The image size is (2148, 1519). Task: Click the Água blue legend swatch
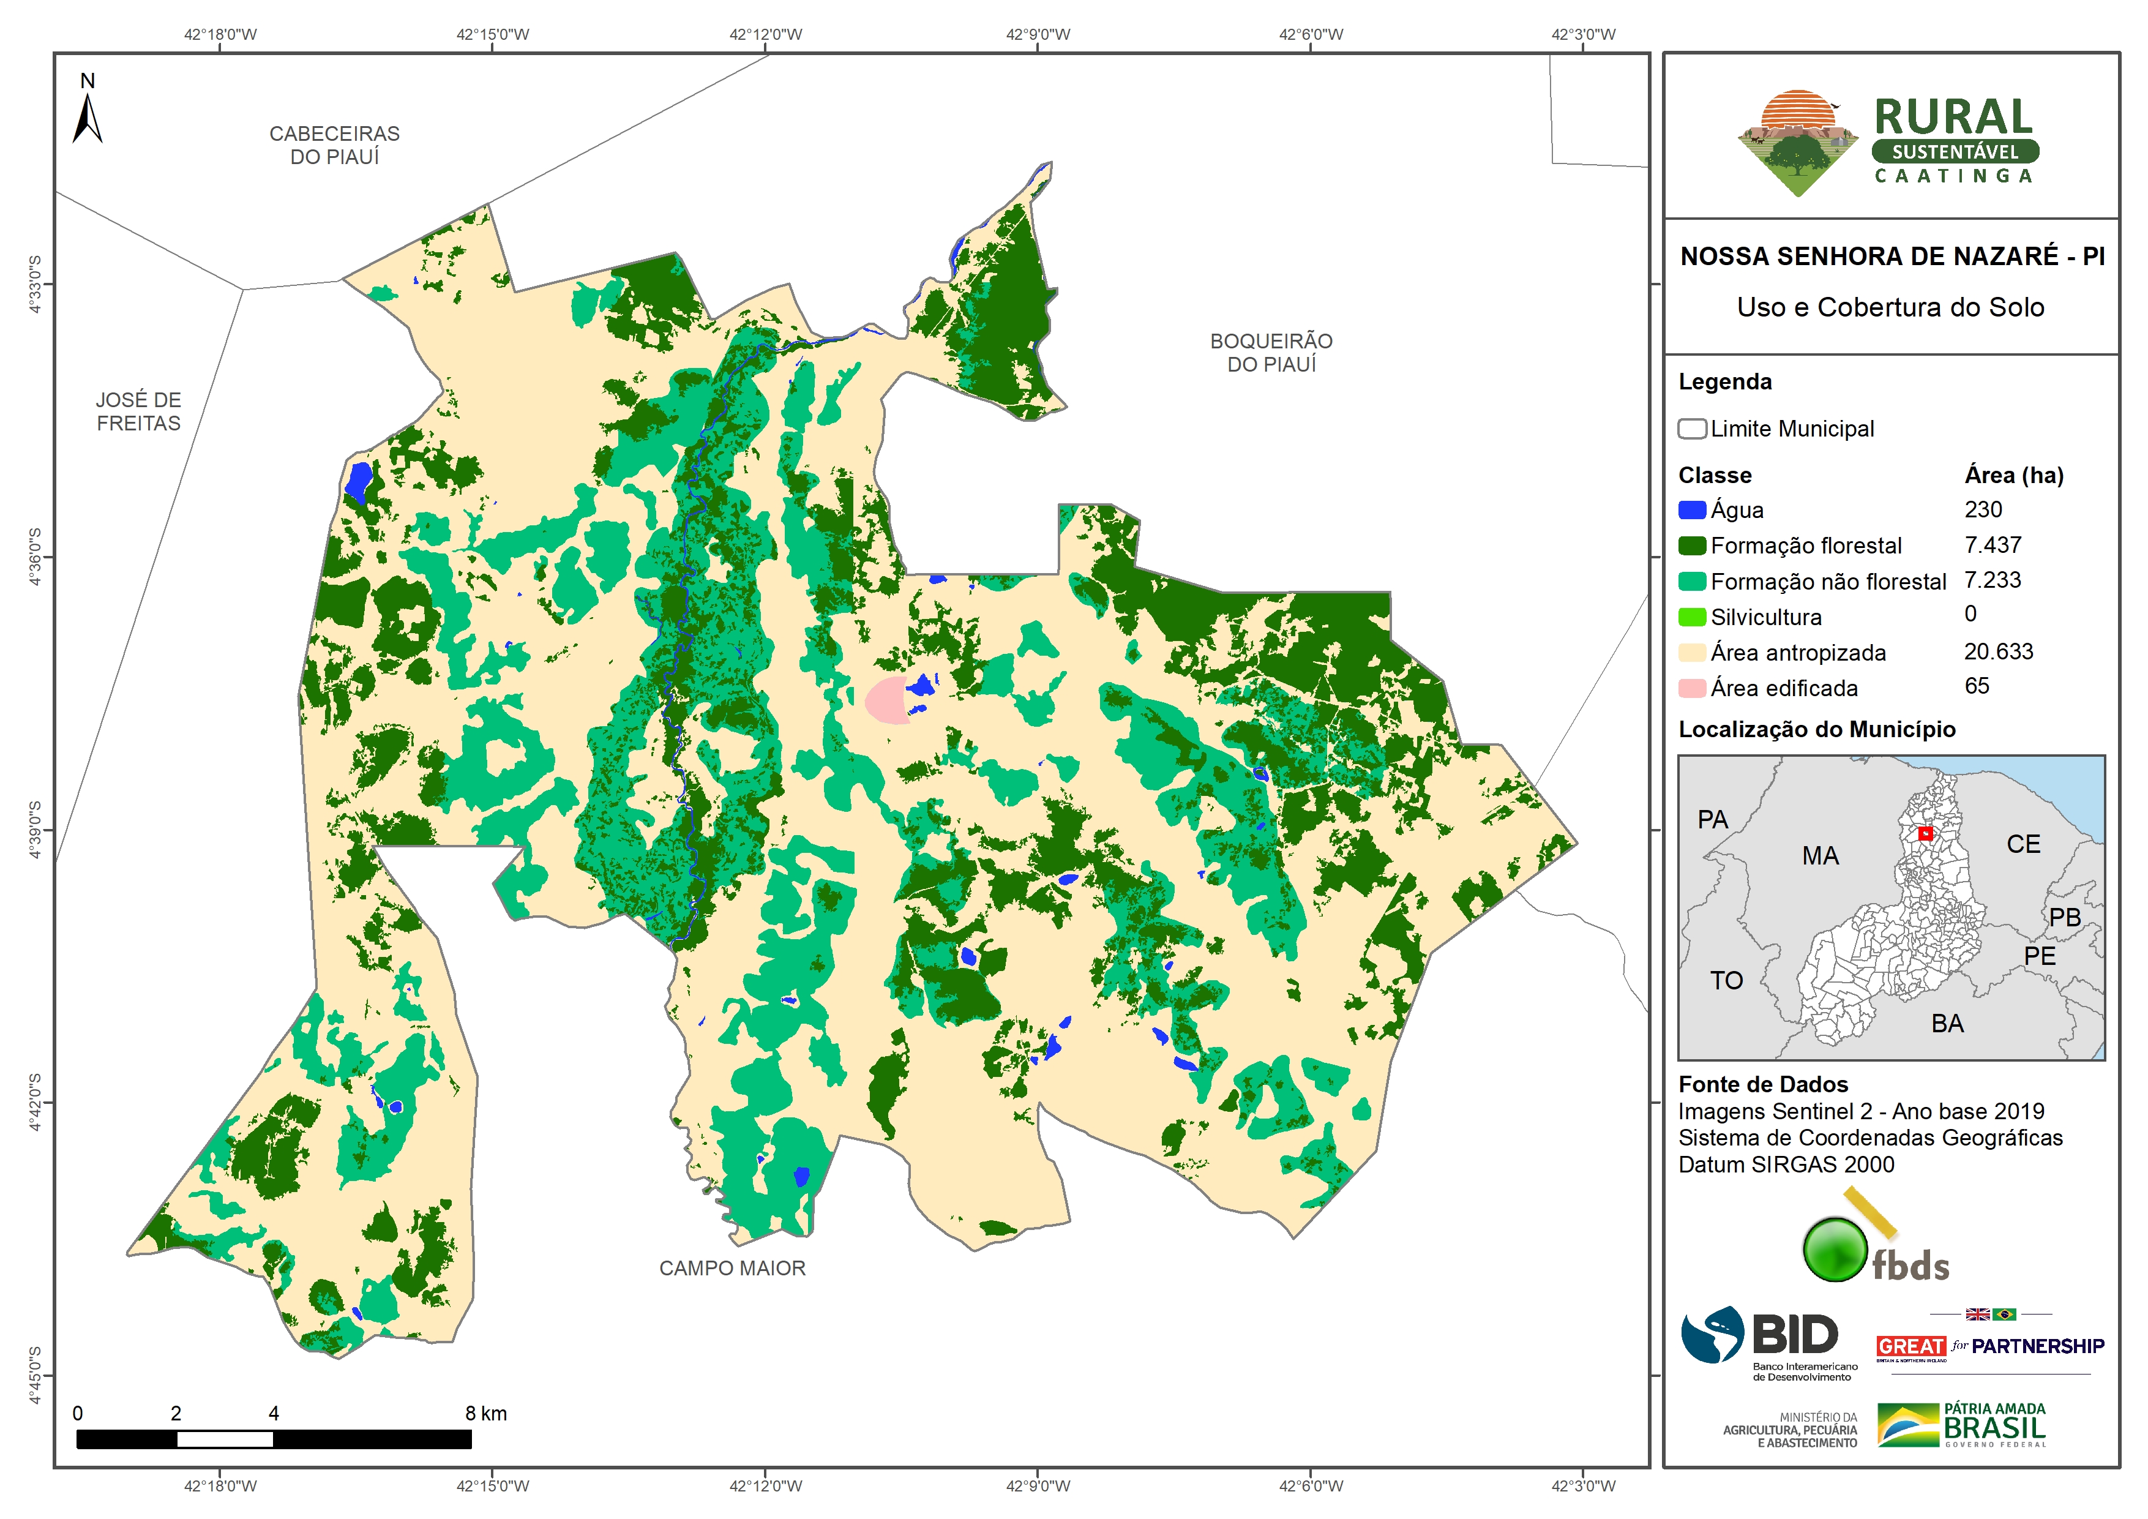point(1691,510)
